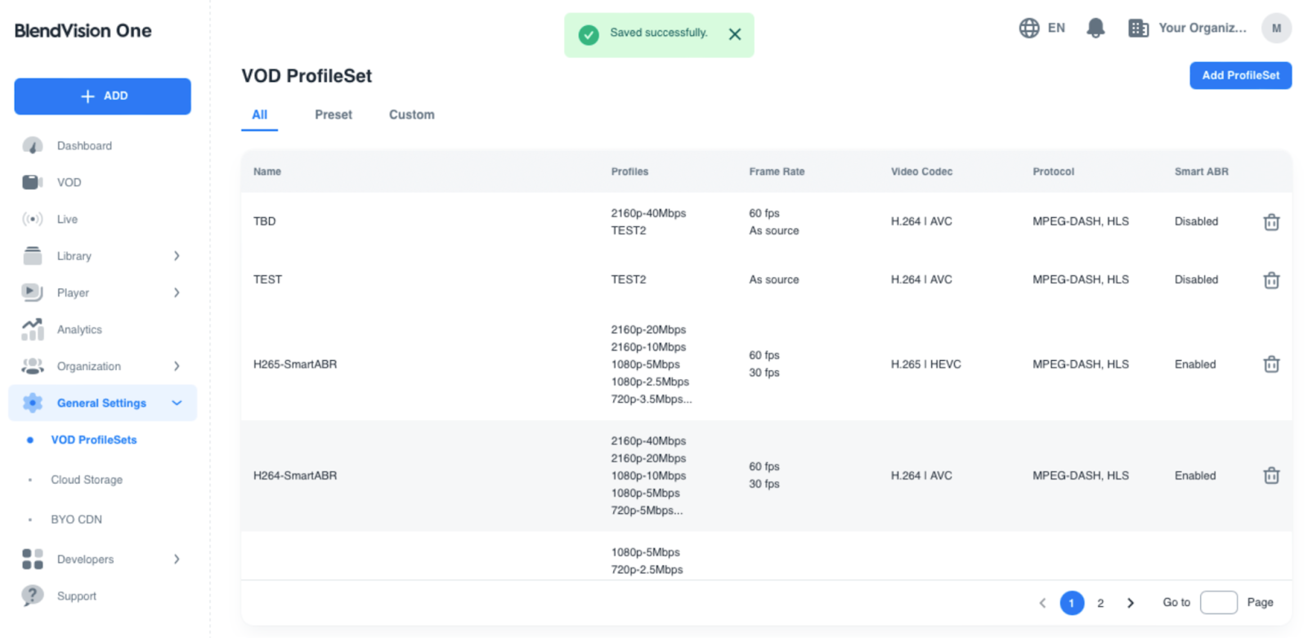The width and height of the screenshot is (1308, 638).
Task: Switch to the Preset tab
Action: [x=333, y=115]
